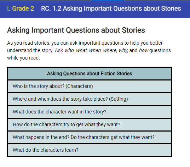Click the green L letter in header
The image size is (190, 167).
pos(8,9)
